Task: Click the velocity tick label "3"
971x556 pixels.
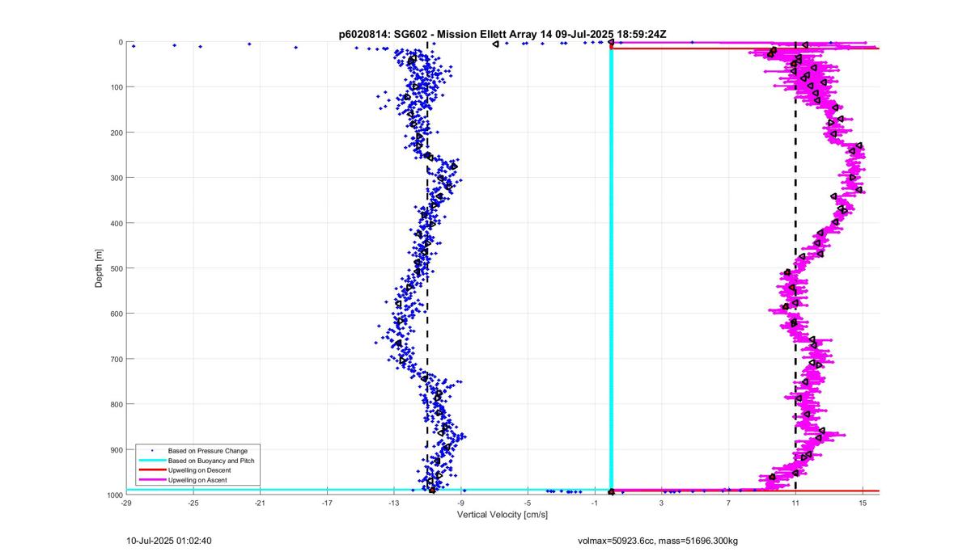Action: [x=662, y=503]
